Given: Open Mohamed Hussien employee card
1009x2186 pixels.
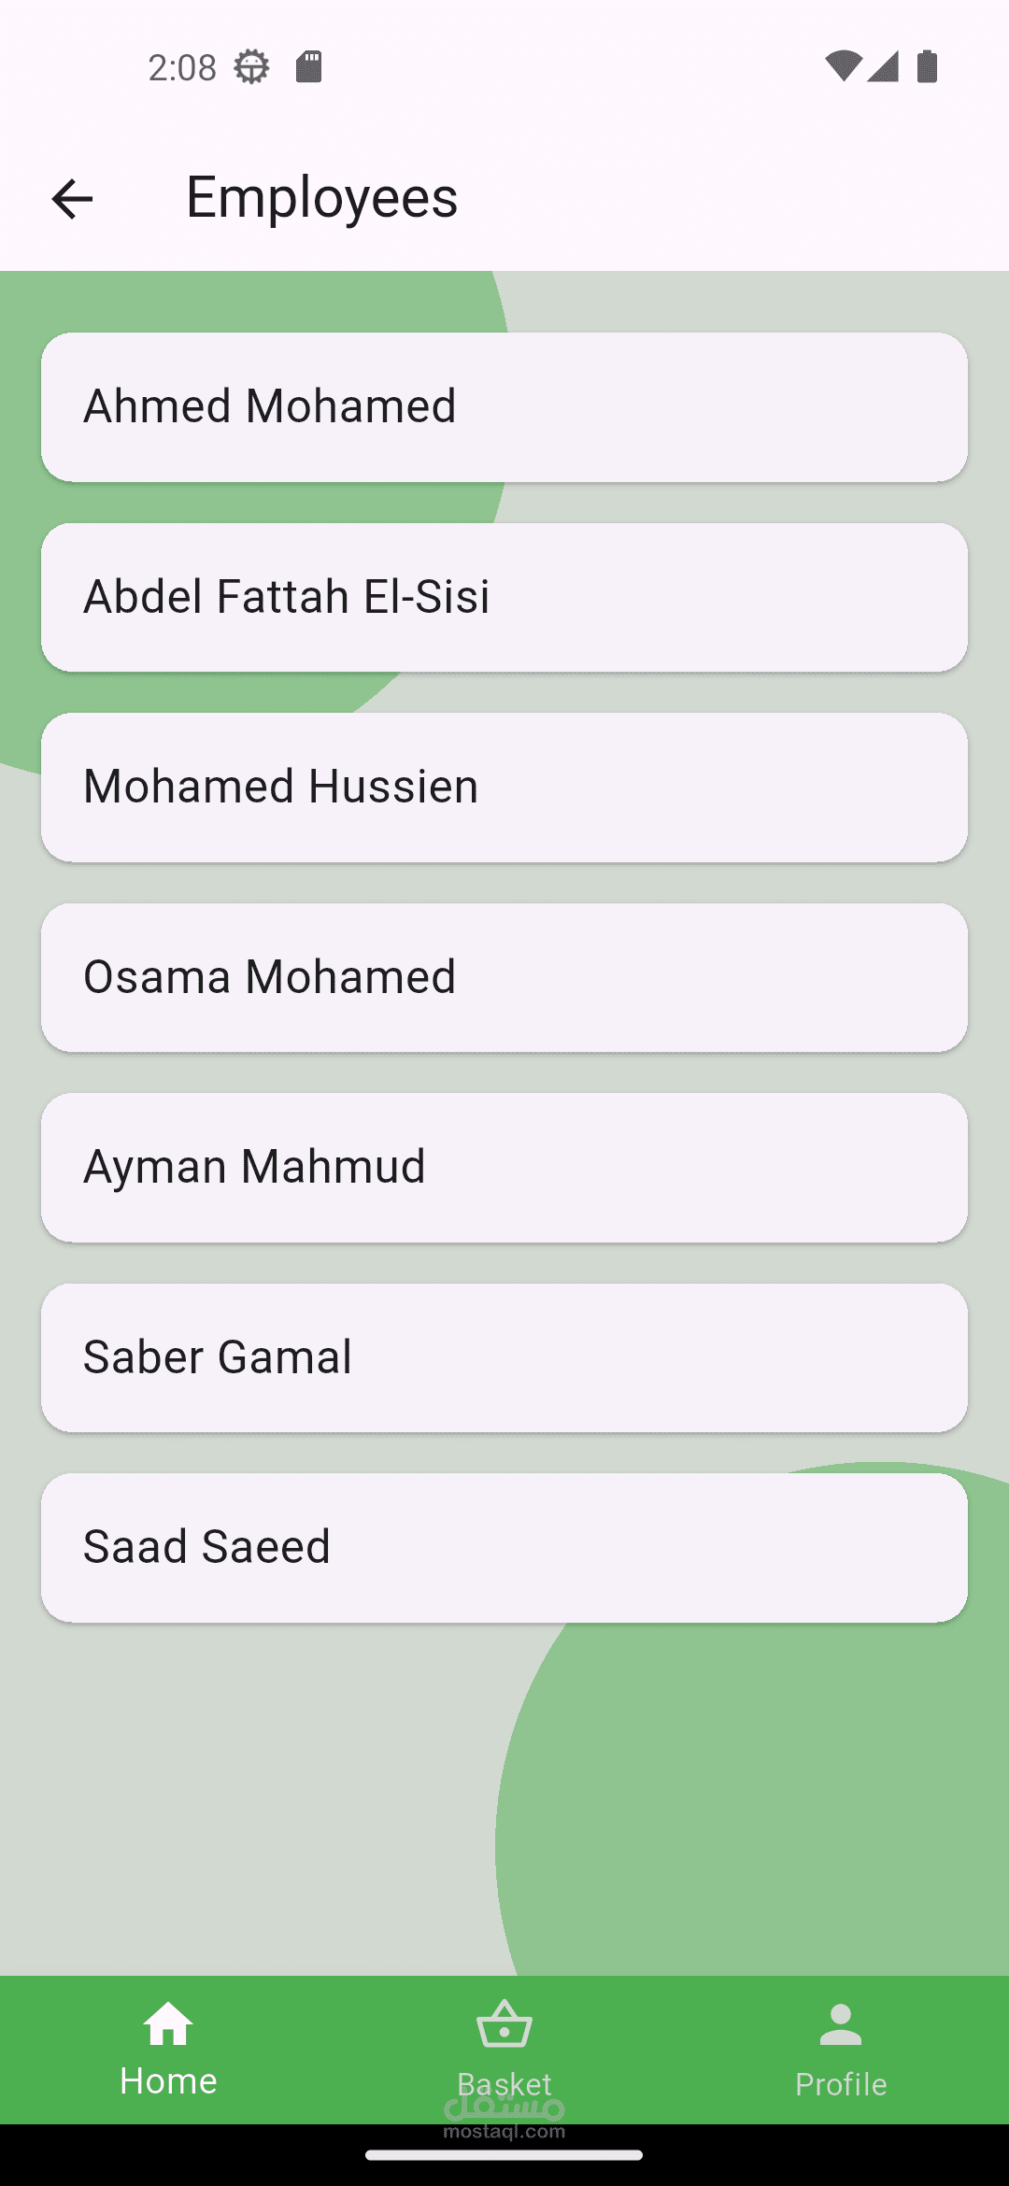Looking at the screenshot, I should point(504,788).
